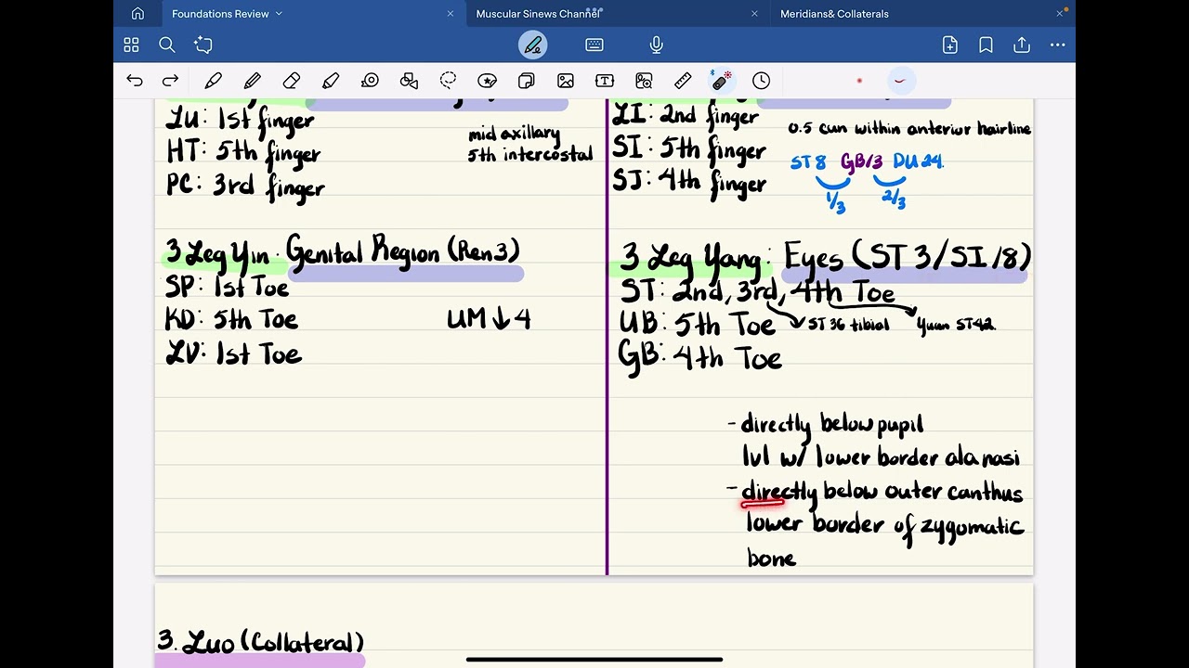Screen dimensions: 1189x668
Task: Tap the 'DU 24' blue label
Action: (x=918, y=161)
